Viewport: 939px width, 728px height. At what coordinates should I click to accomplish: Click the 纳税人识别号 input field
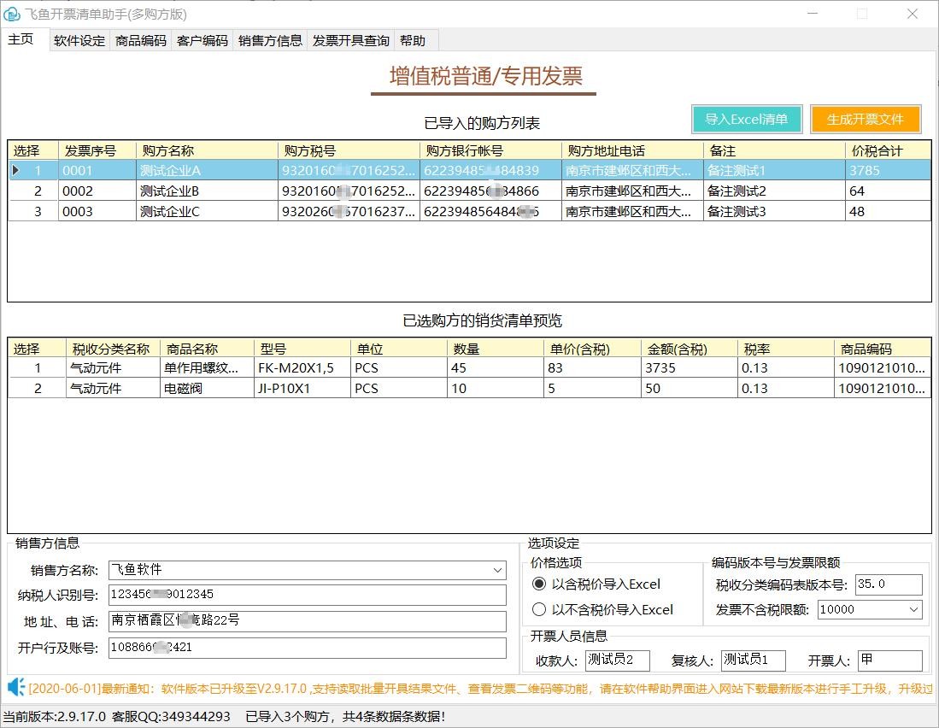tap(307, 595)
